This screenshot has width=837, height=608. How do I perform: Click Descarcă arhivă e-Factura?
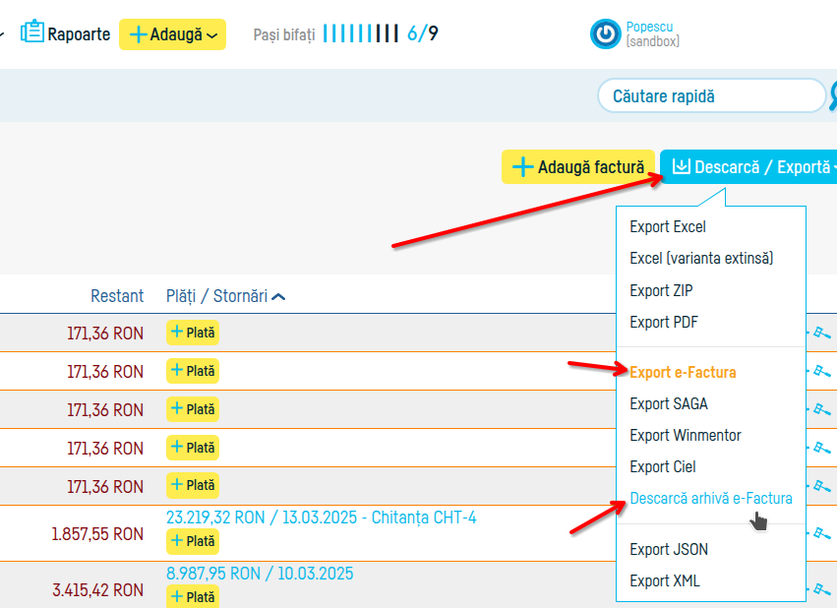click(710, 498)
